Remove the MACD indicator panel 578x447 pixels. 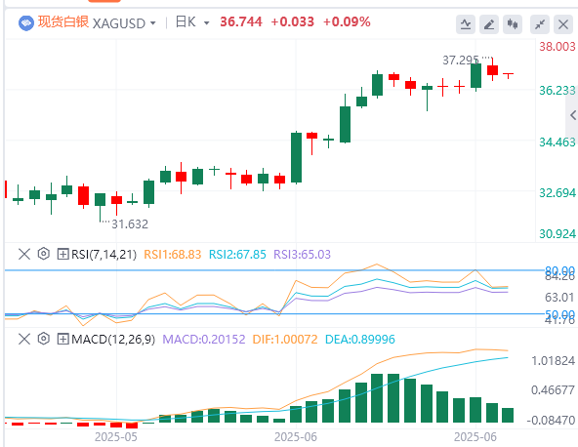point(24,339)
